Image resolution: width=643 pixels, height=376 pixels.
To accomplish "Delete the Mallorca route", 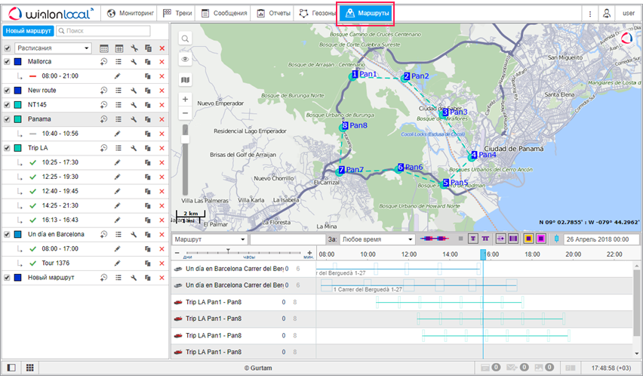I will pos(162,62).
